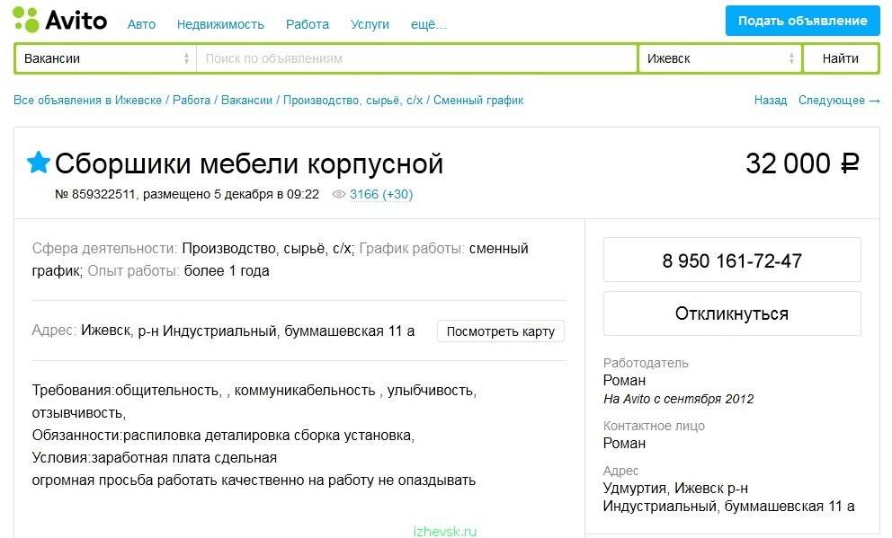Open the 3166 (+30) views statistics link
This screenshot has height=538, width=892.
point(381,194)
